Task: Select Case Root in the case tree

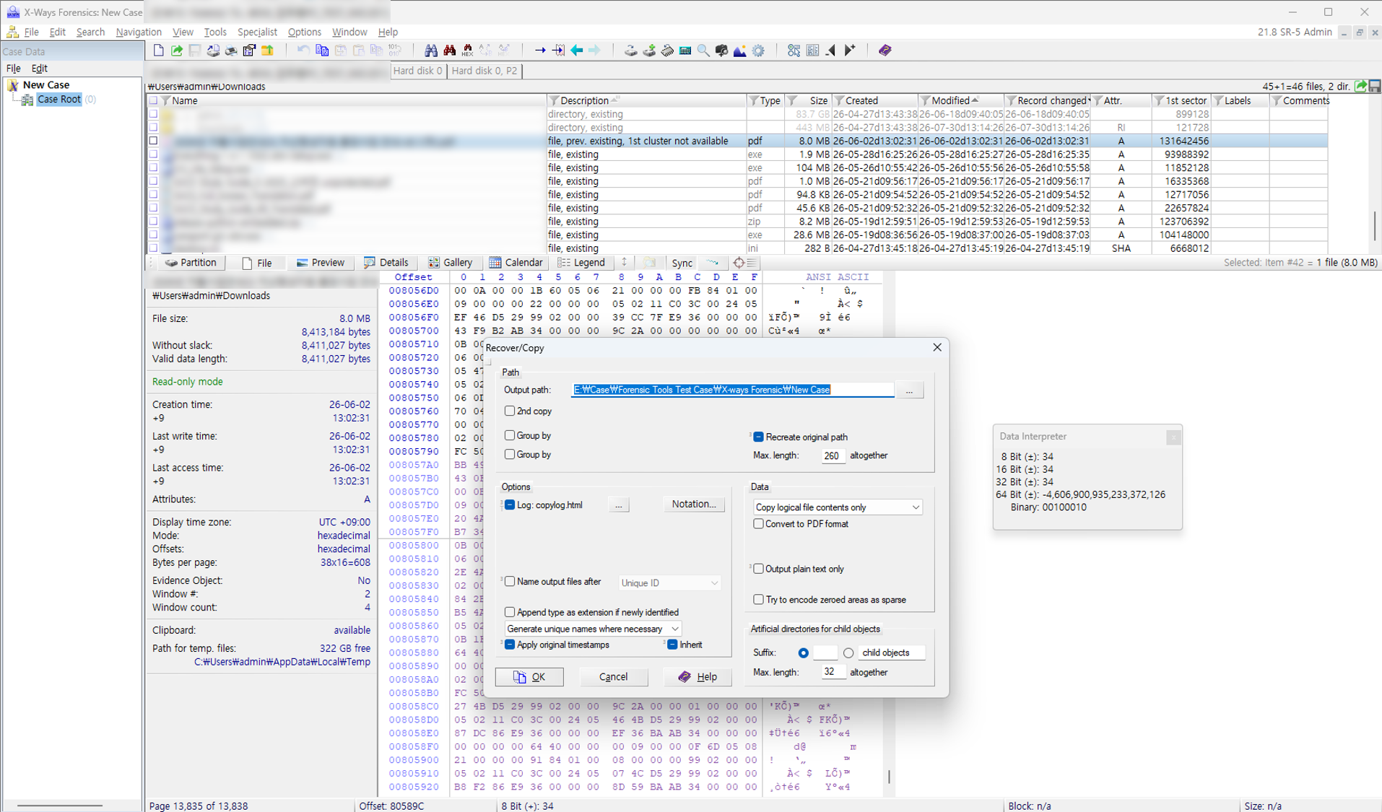Action: (59, 100)
